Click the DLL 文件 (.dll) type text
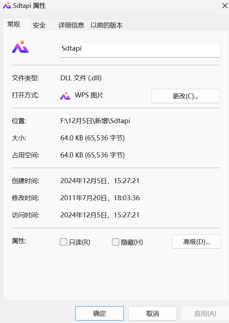 (81, 78)
